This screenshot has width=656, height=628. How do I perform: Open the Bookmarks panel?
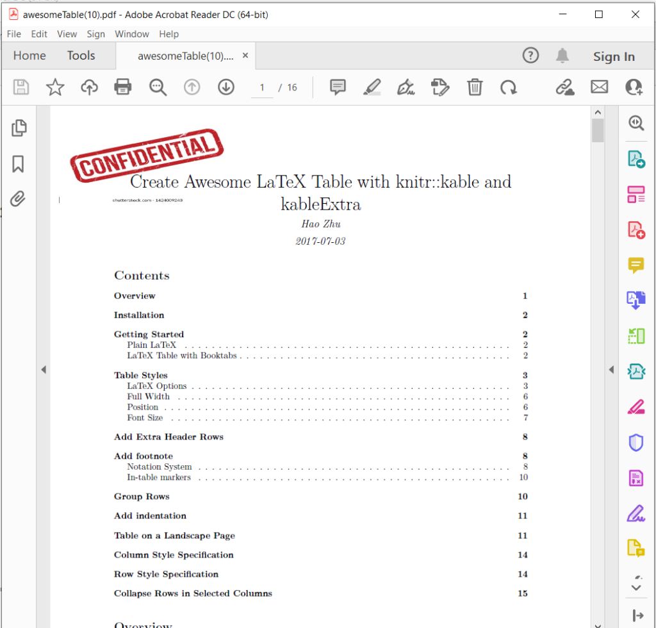point(19,164)
